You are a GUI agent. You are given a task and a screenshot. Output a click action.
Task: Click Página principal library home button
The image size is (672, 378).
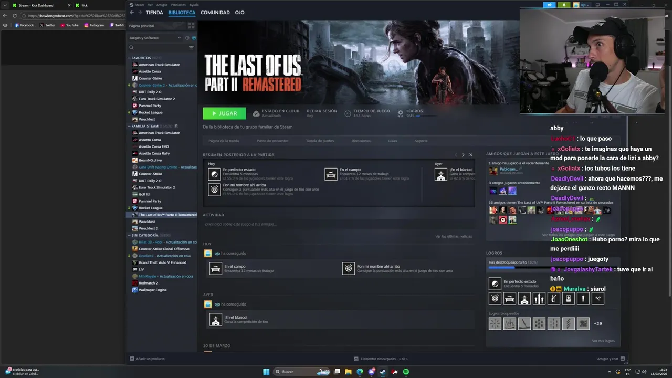pos(142,26)
